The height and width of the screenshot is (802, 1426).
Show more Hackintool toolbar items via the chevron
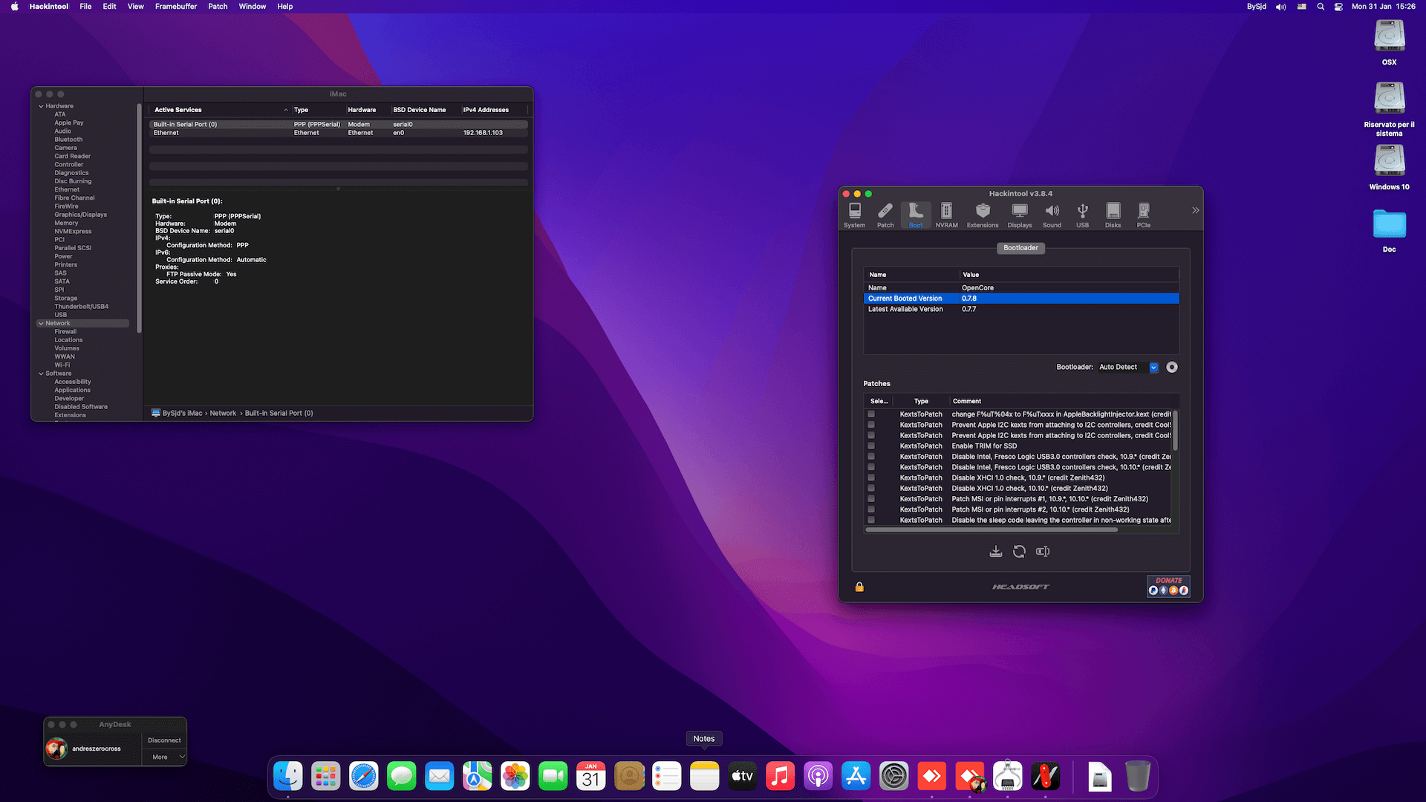coord(1195,210)
